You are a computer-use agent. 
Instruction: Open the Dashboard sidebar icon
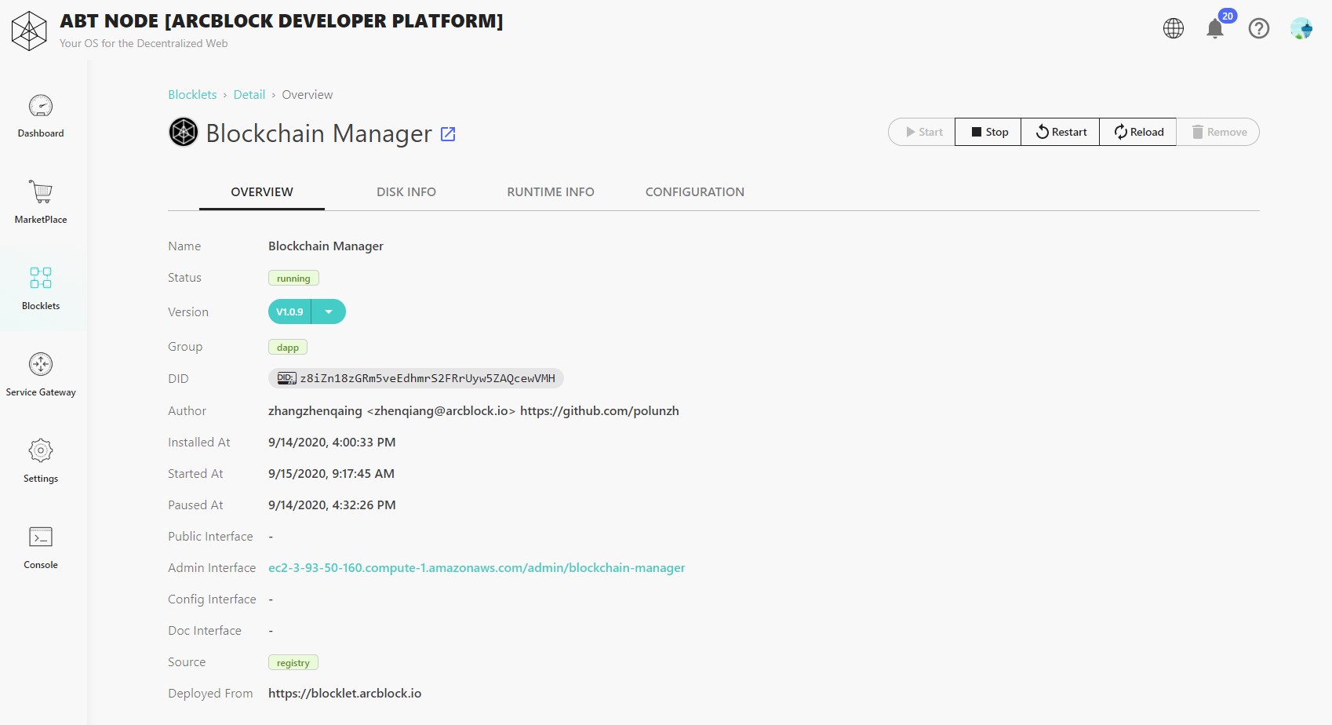tap(41, 106)
